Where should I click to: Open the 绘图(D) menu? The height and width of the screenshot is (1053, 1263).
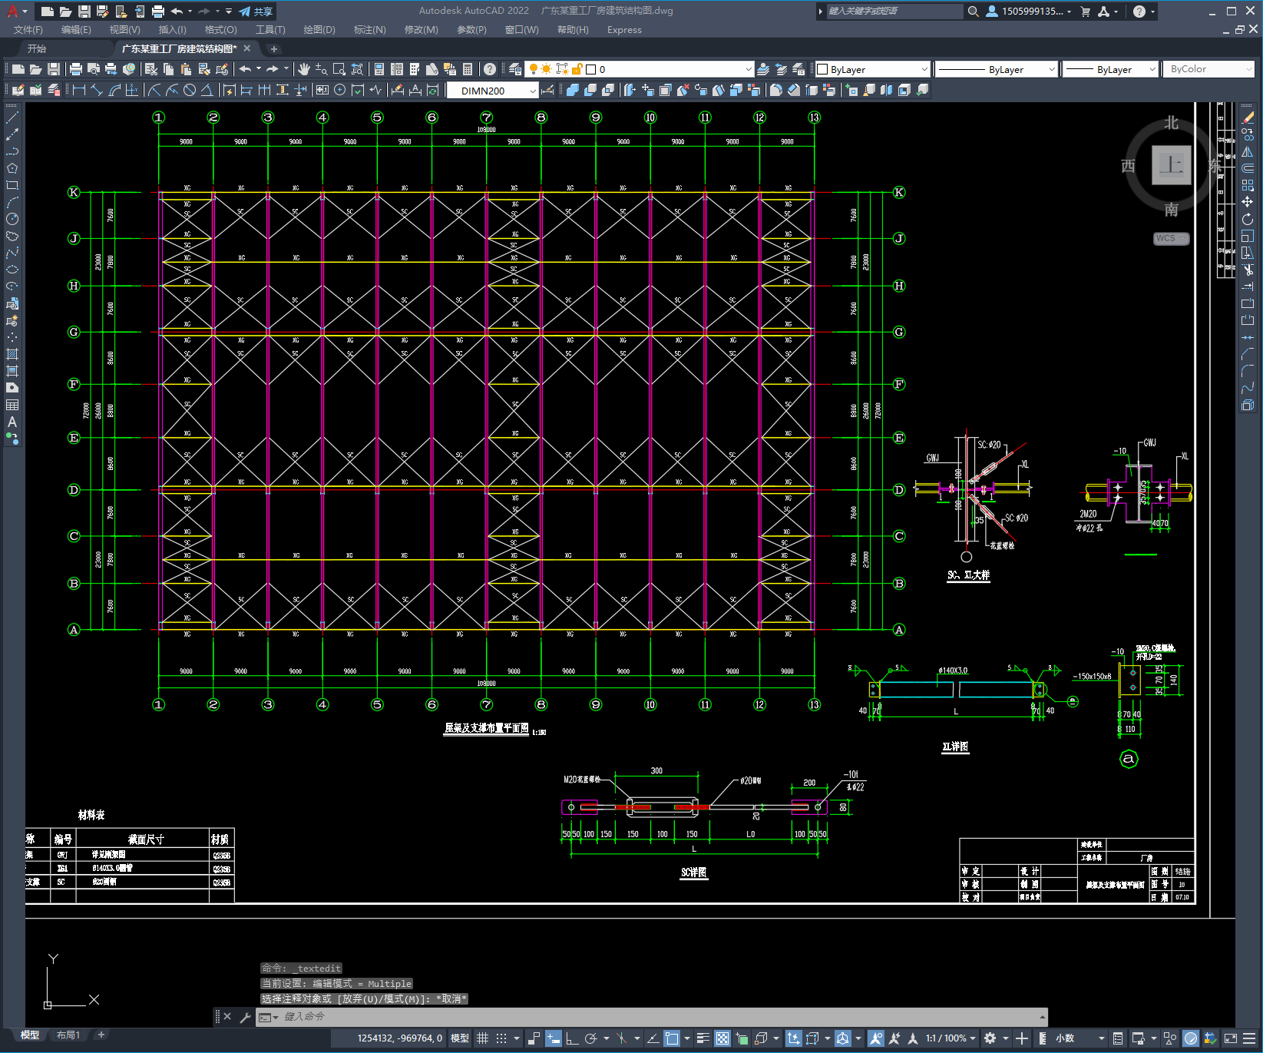319,30
